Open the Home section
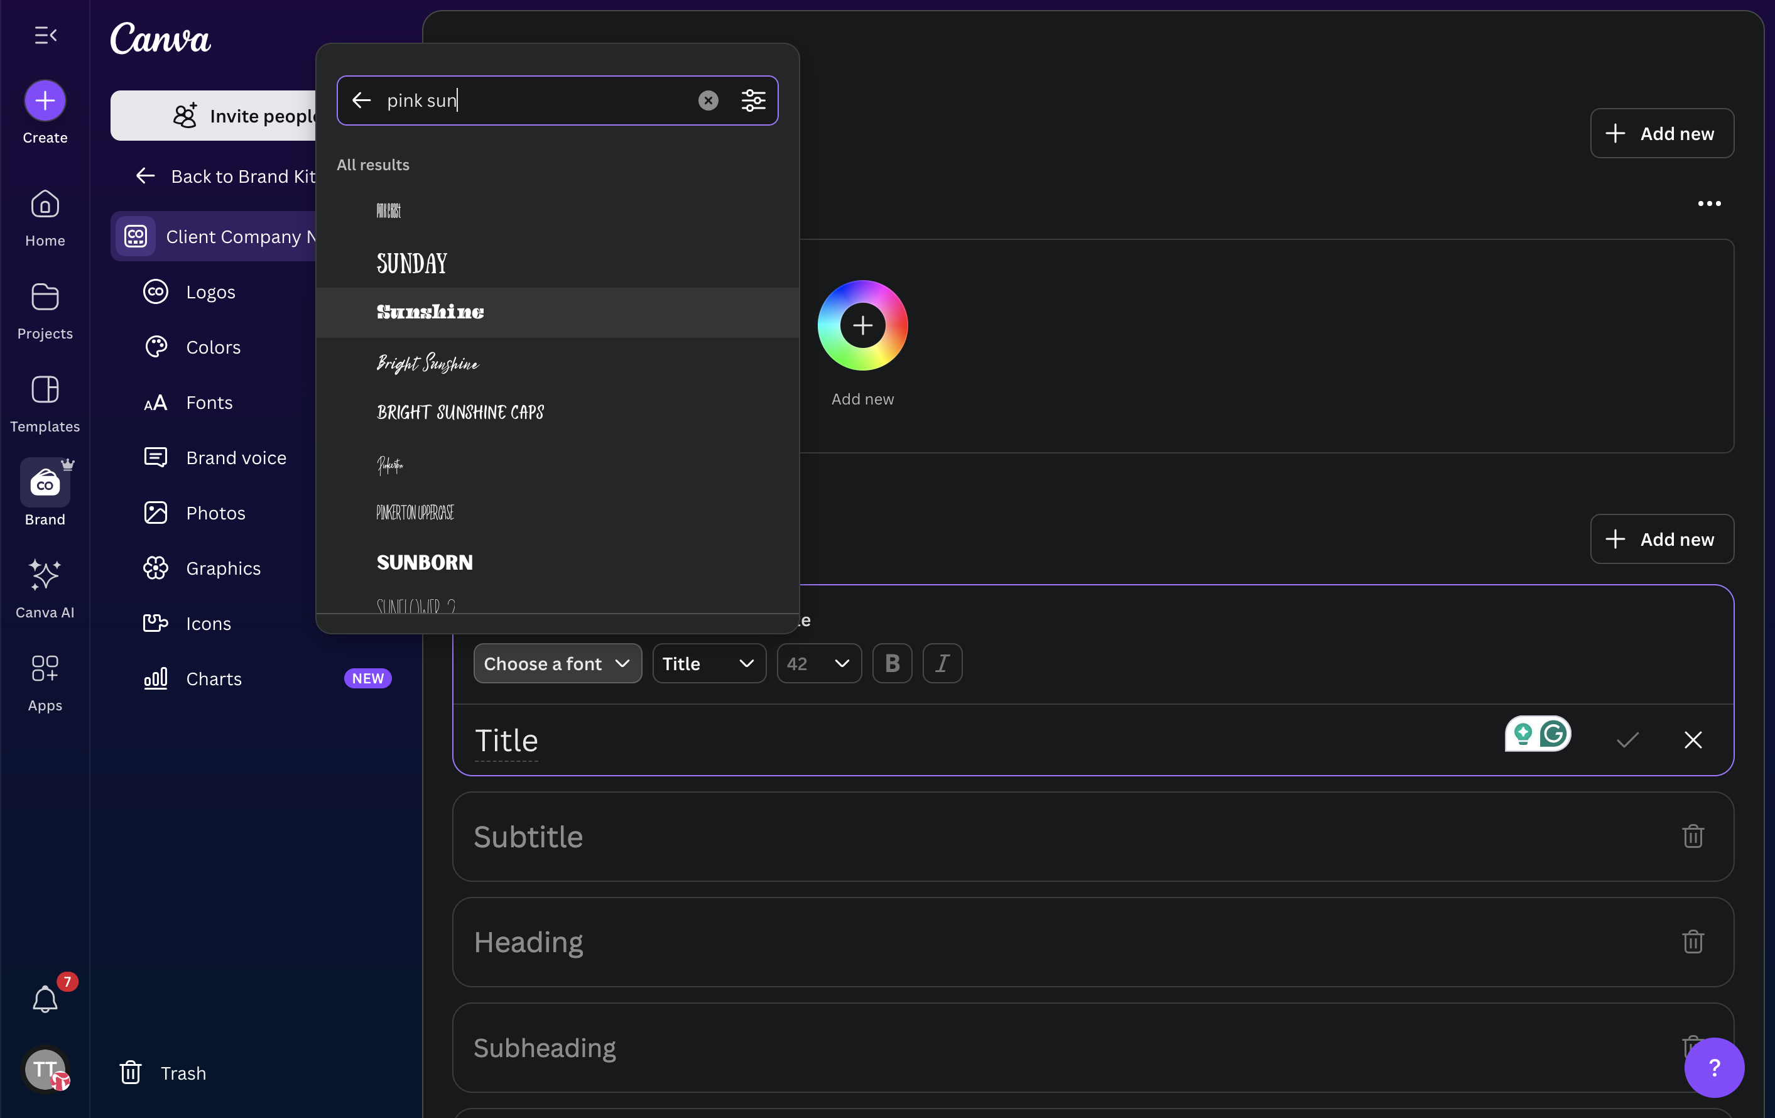 pos(45,219)
